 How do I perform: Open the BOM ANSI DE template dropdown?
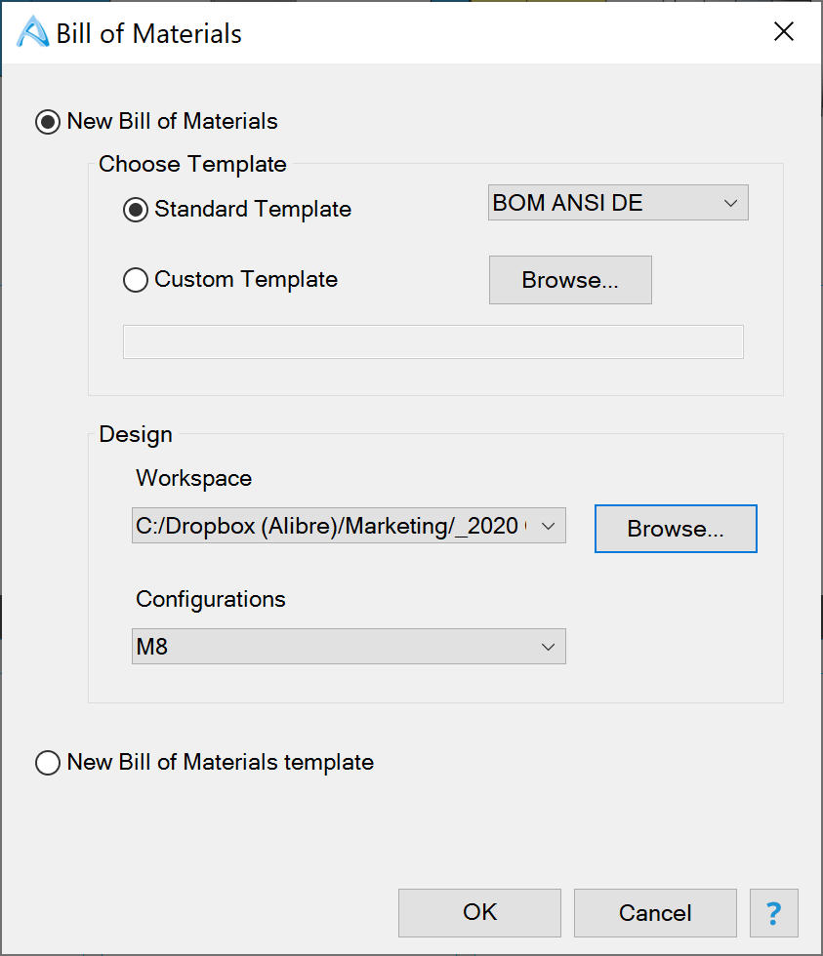pyautogui.click(x=617, y=203)
